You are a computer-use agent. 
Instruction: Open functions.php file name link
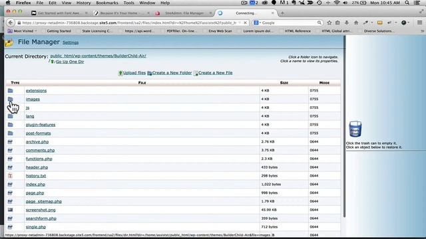(x=39, y=159)
